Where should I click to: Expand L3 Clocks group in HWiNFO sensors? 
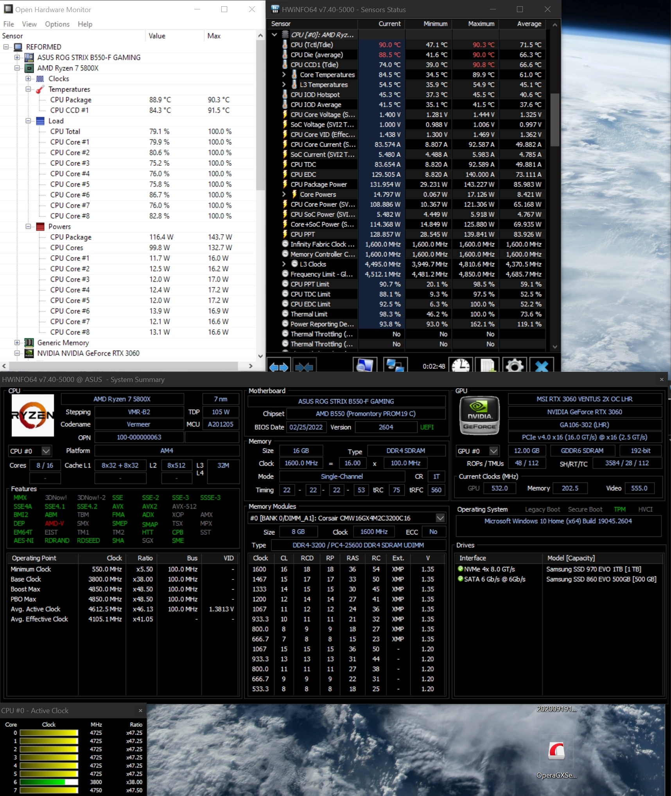pyautogui.click(x=284, y=264)
